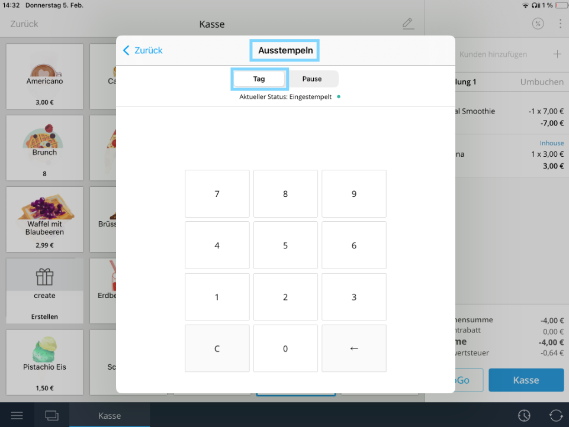Open the percent discount icon
Screen dimensions: 569x427
538,24
